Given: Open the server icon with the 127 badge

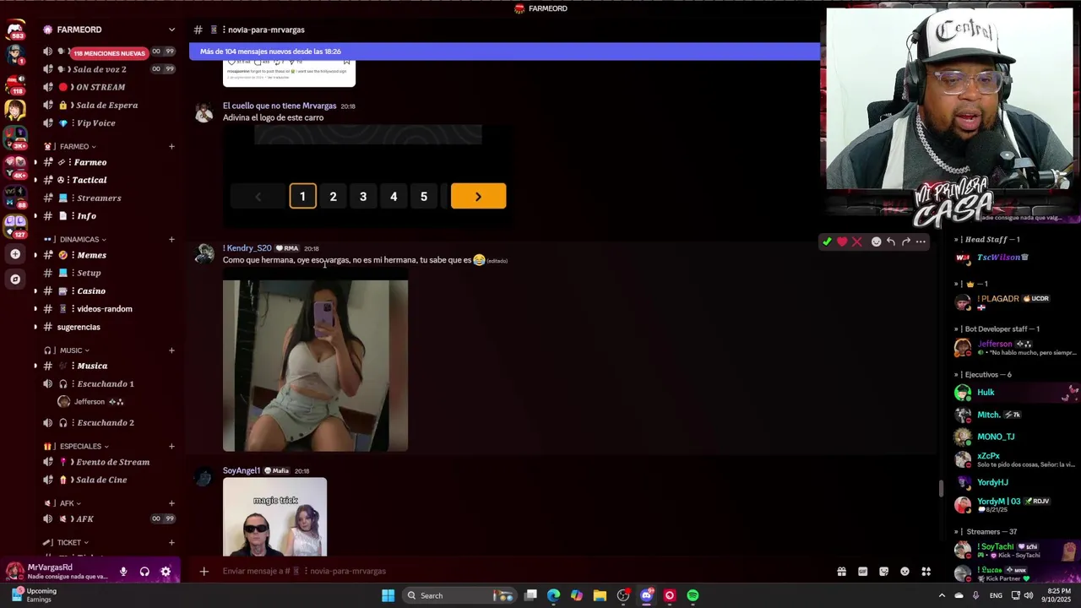Looking at the screenshot, I should click(15, 226).
